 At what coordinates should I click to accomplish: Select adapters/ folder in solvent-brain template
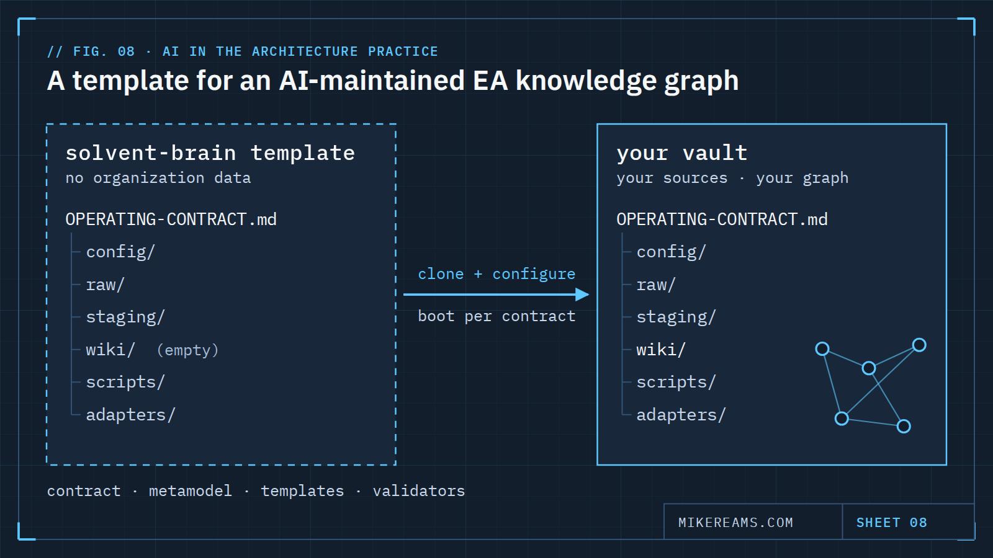tap(130, 415)
